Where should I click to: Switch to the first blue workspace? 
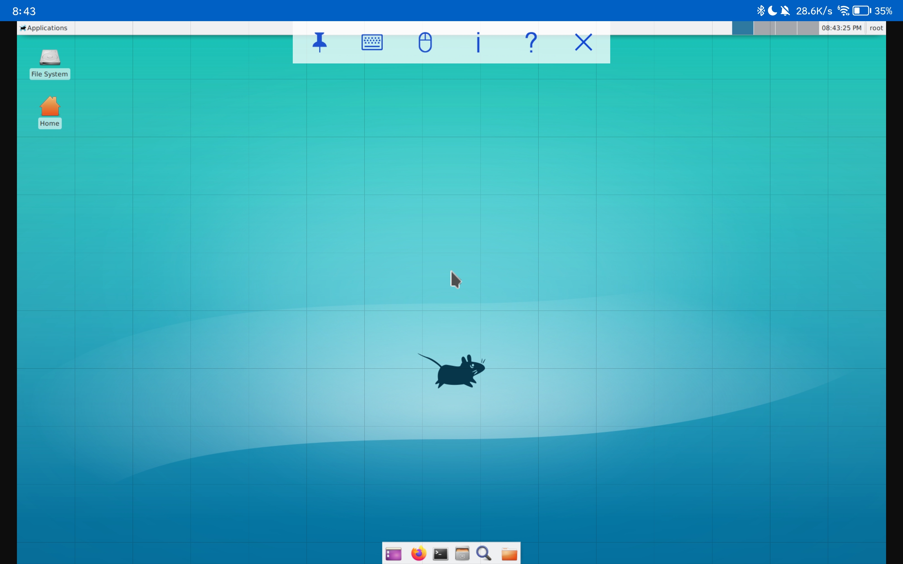tap(743, 28)
